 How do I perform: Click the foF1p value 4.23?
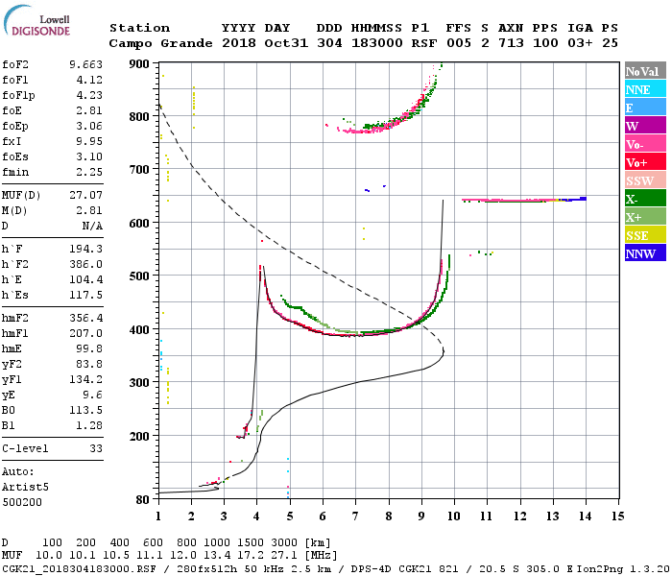[x=89, y=96]
